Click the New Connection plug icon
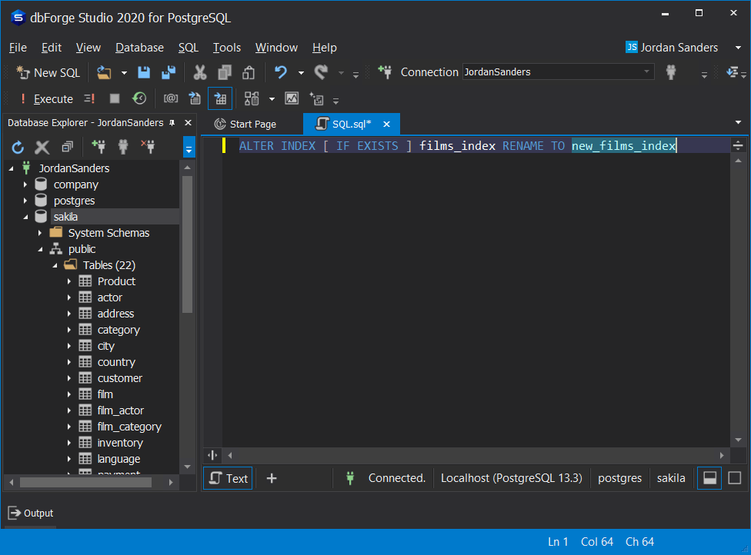Viewport: 751px width, 555px height. tap(385, 72)
